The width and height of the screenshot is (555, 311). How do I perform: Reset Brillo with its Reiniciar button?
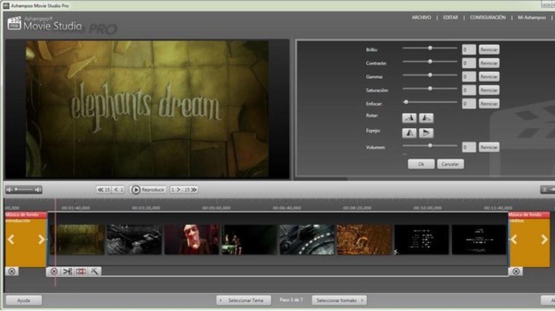tap(489, 50)
